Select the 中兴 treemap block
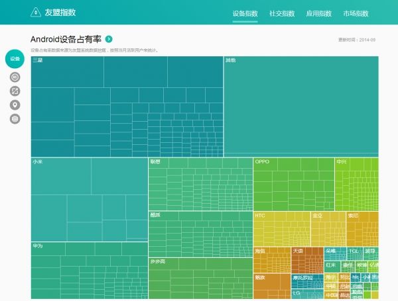398x301 pixels. click(357, 184)
